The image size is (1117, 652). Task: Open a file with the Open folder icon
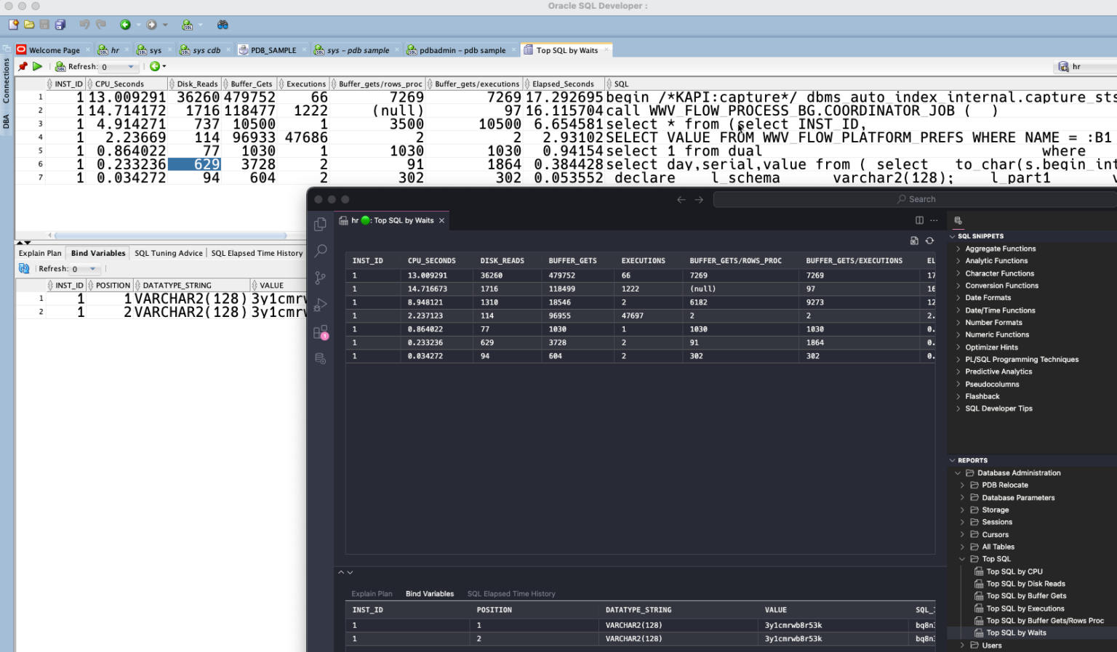(29, 24)
